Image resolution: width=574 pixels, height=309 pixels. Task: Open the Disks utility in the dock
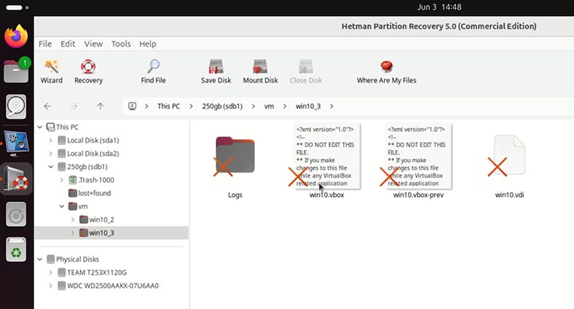pos(16,106)
